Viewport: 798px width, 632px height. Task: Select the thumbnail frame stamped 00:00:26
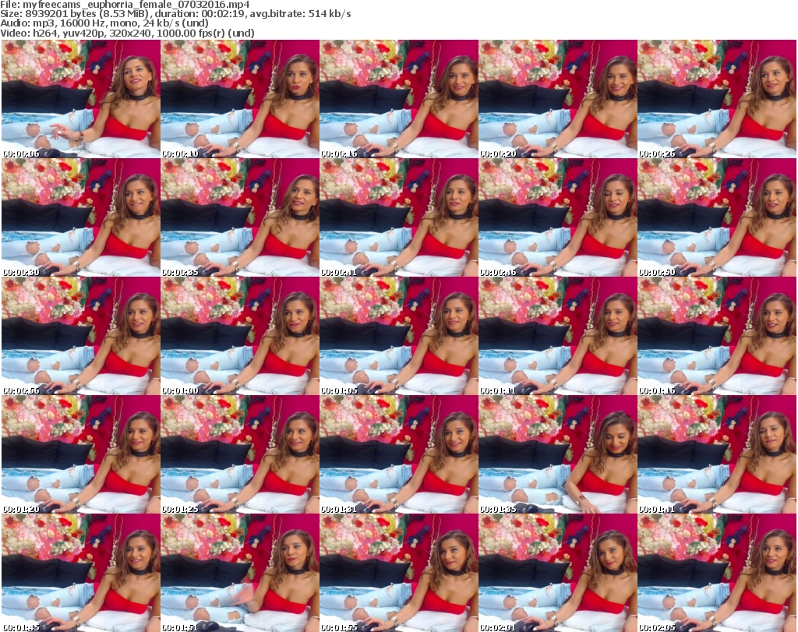click(x=717, y=99)
